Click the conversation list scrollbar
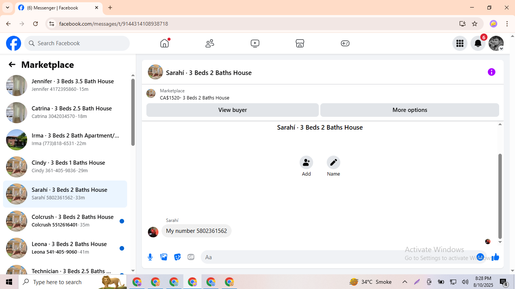Screen dimensions: 515x289 pyautogui.click(x=133, y=112)
